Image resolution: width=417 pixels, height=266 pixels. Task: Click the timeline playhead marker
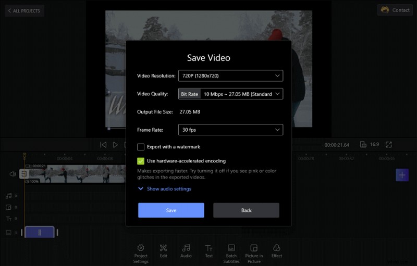24,155
